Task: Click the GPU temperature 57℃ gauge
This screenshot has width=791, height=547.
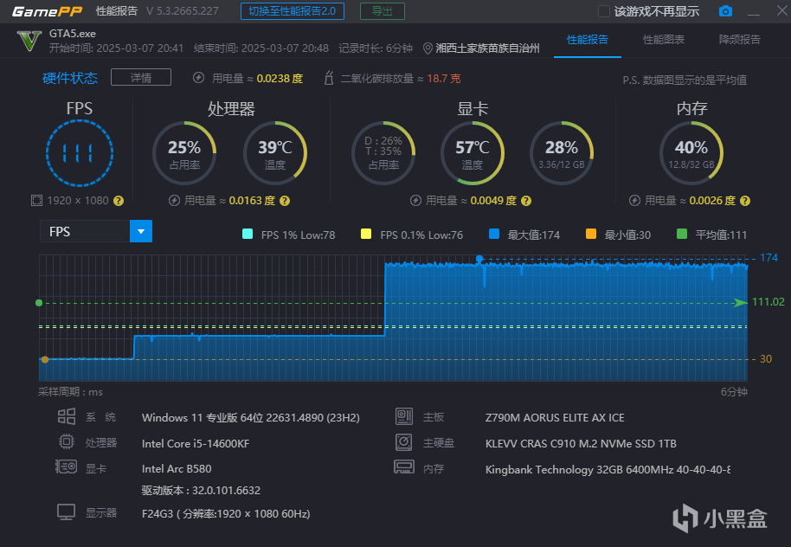Action: (473, 153)
